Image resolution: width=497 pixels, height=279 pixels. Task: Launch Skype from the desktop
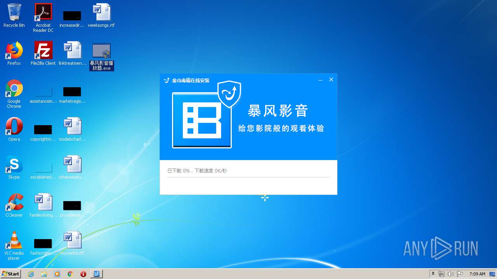click(14, 167)
